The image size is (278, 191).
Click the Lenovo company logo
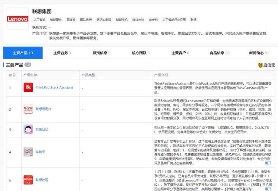pos(17,20)
